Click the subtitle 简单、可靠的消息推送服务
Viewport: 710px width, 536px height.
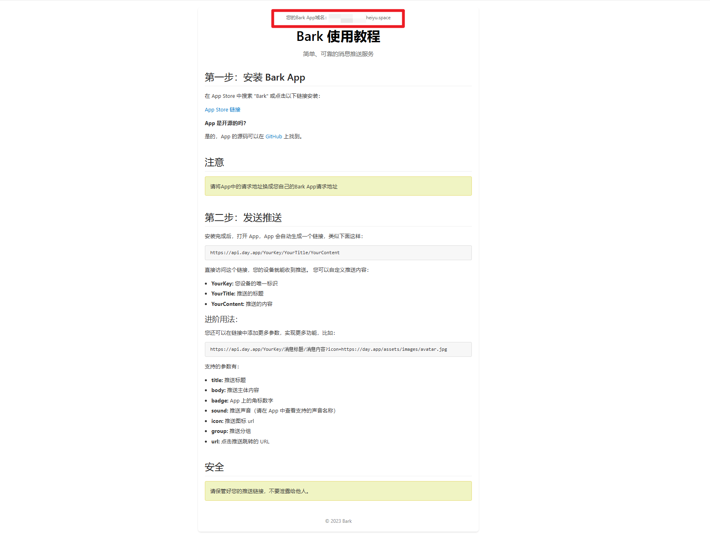click(x=338, y=54)
